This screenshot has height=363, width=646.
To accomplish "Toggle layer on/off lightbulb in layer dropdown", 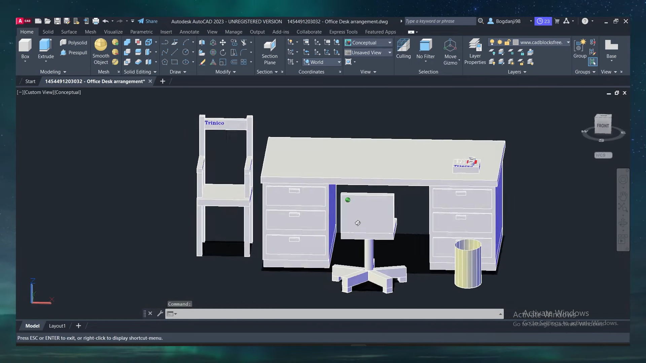I will 492,42.
